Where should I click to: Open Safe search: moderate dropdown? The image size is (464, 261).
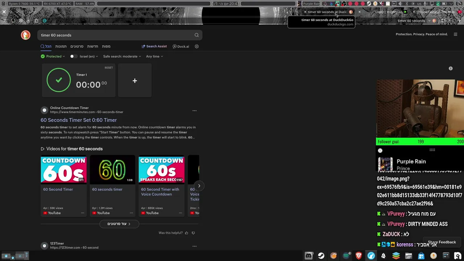(x=122, y=56)
